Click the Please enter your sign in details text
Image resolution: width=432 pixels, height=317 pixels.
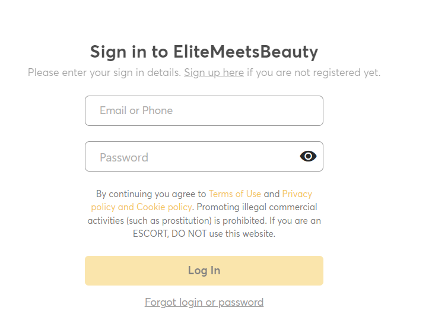[x=104, y=72]
